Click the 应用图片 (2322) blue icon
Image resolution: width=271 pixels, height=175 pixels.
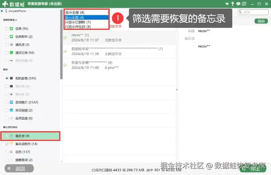11,102
